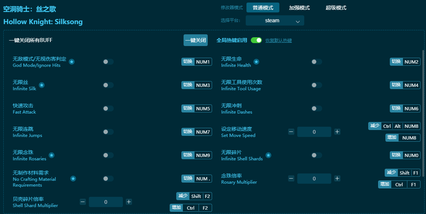
Task: Click Infinite Jumps hotkey button NUM7
Action: pyautogui.click(x=197, y=132)
